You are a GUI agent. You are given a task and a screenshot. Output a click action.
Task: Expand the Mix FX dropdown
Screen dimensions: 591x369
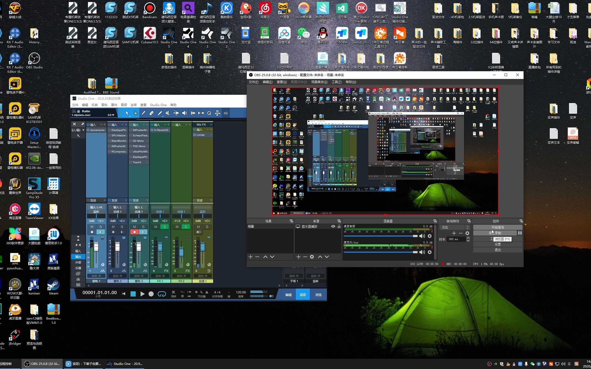tap(211, 125)
